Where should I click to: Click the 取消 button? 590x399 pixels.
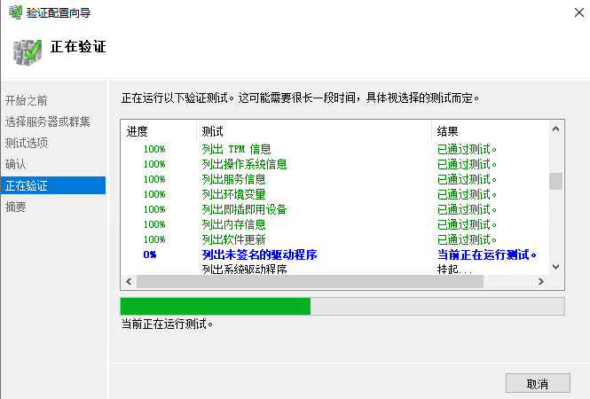click(538, 384)
